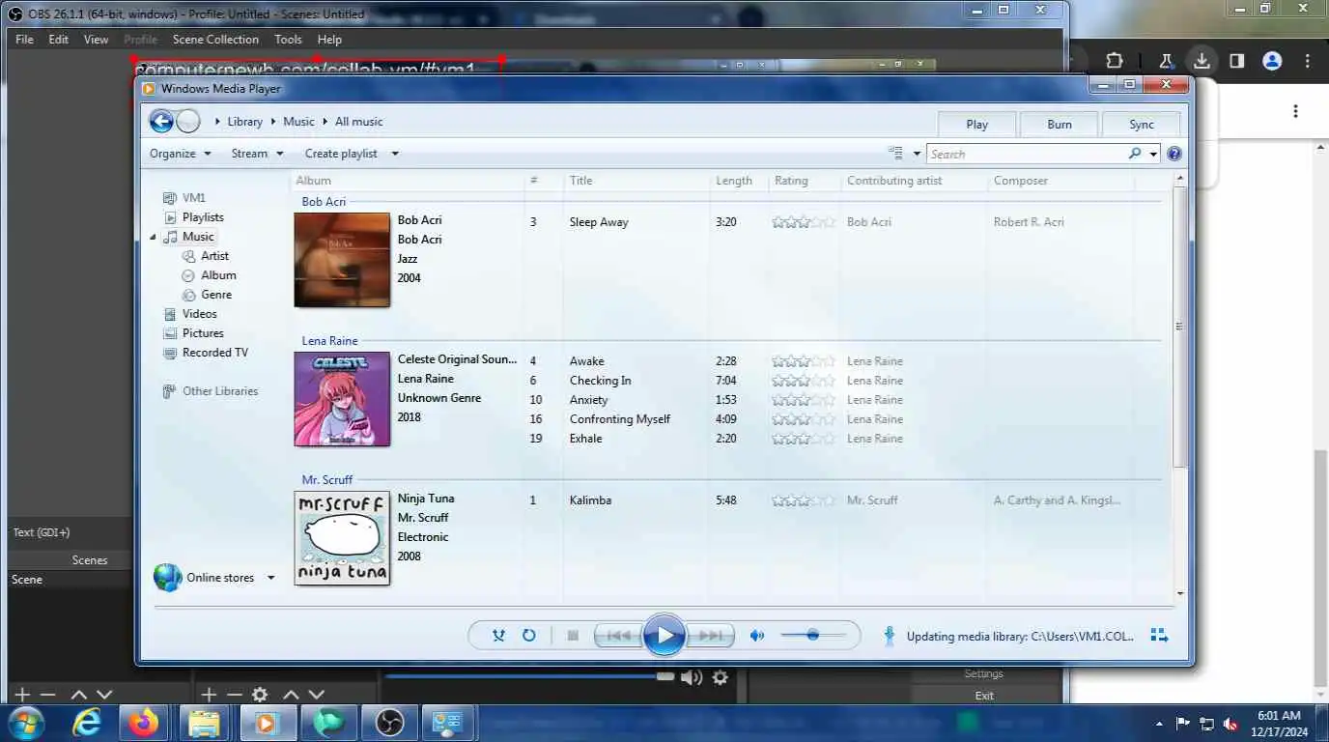Open the Play tab
The height and width of the screenshot is (742, 1329).
(x=977, y=124)
